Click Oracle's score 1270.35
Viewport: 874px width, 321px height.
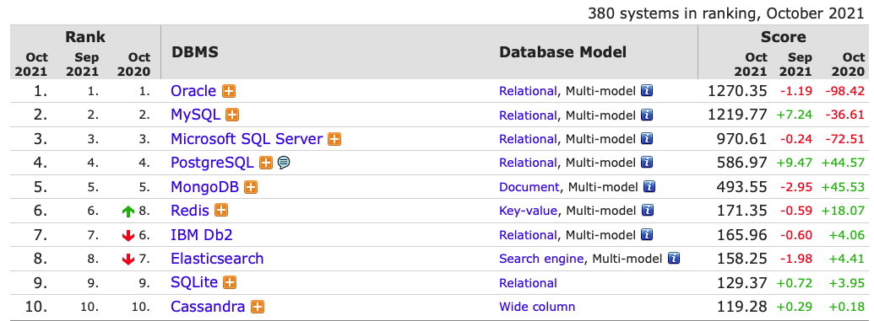click(x=737, y=91)
